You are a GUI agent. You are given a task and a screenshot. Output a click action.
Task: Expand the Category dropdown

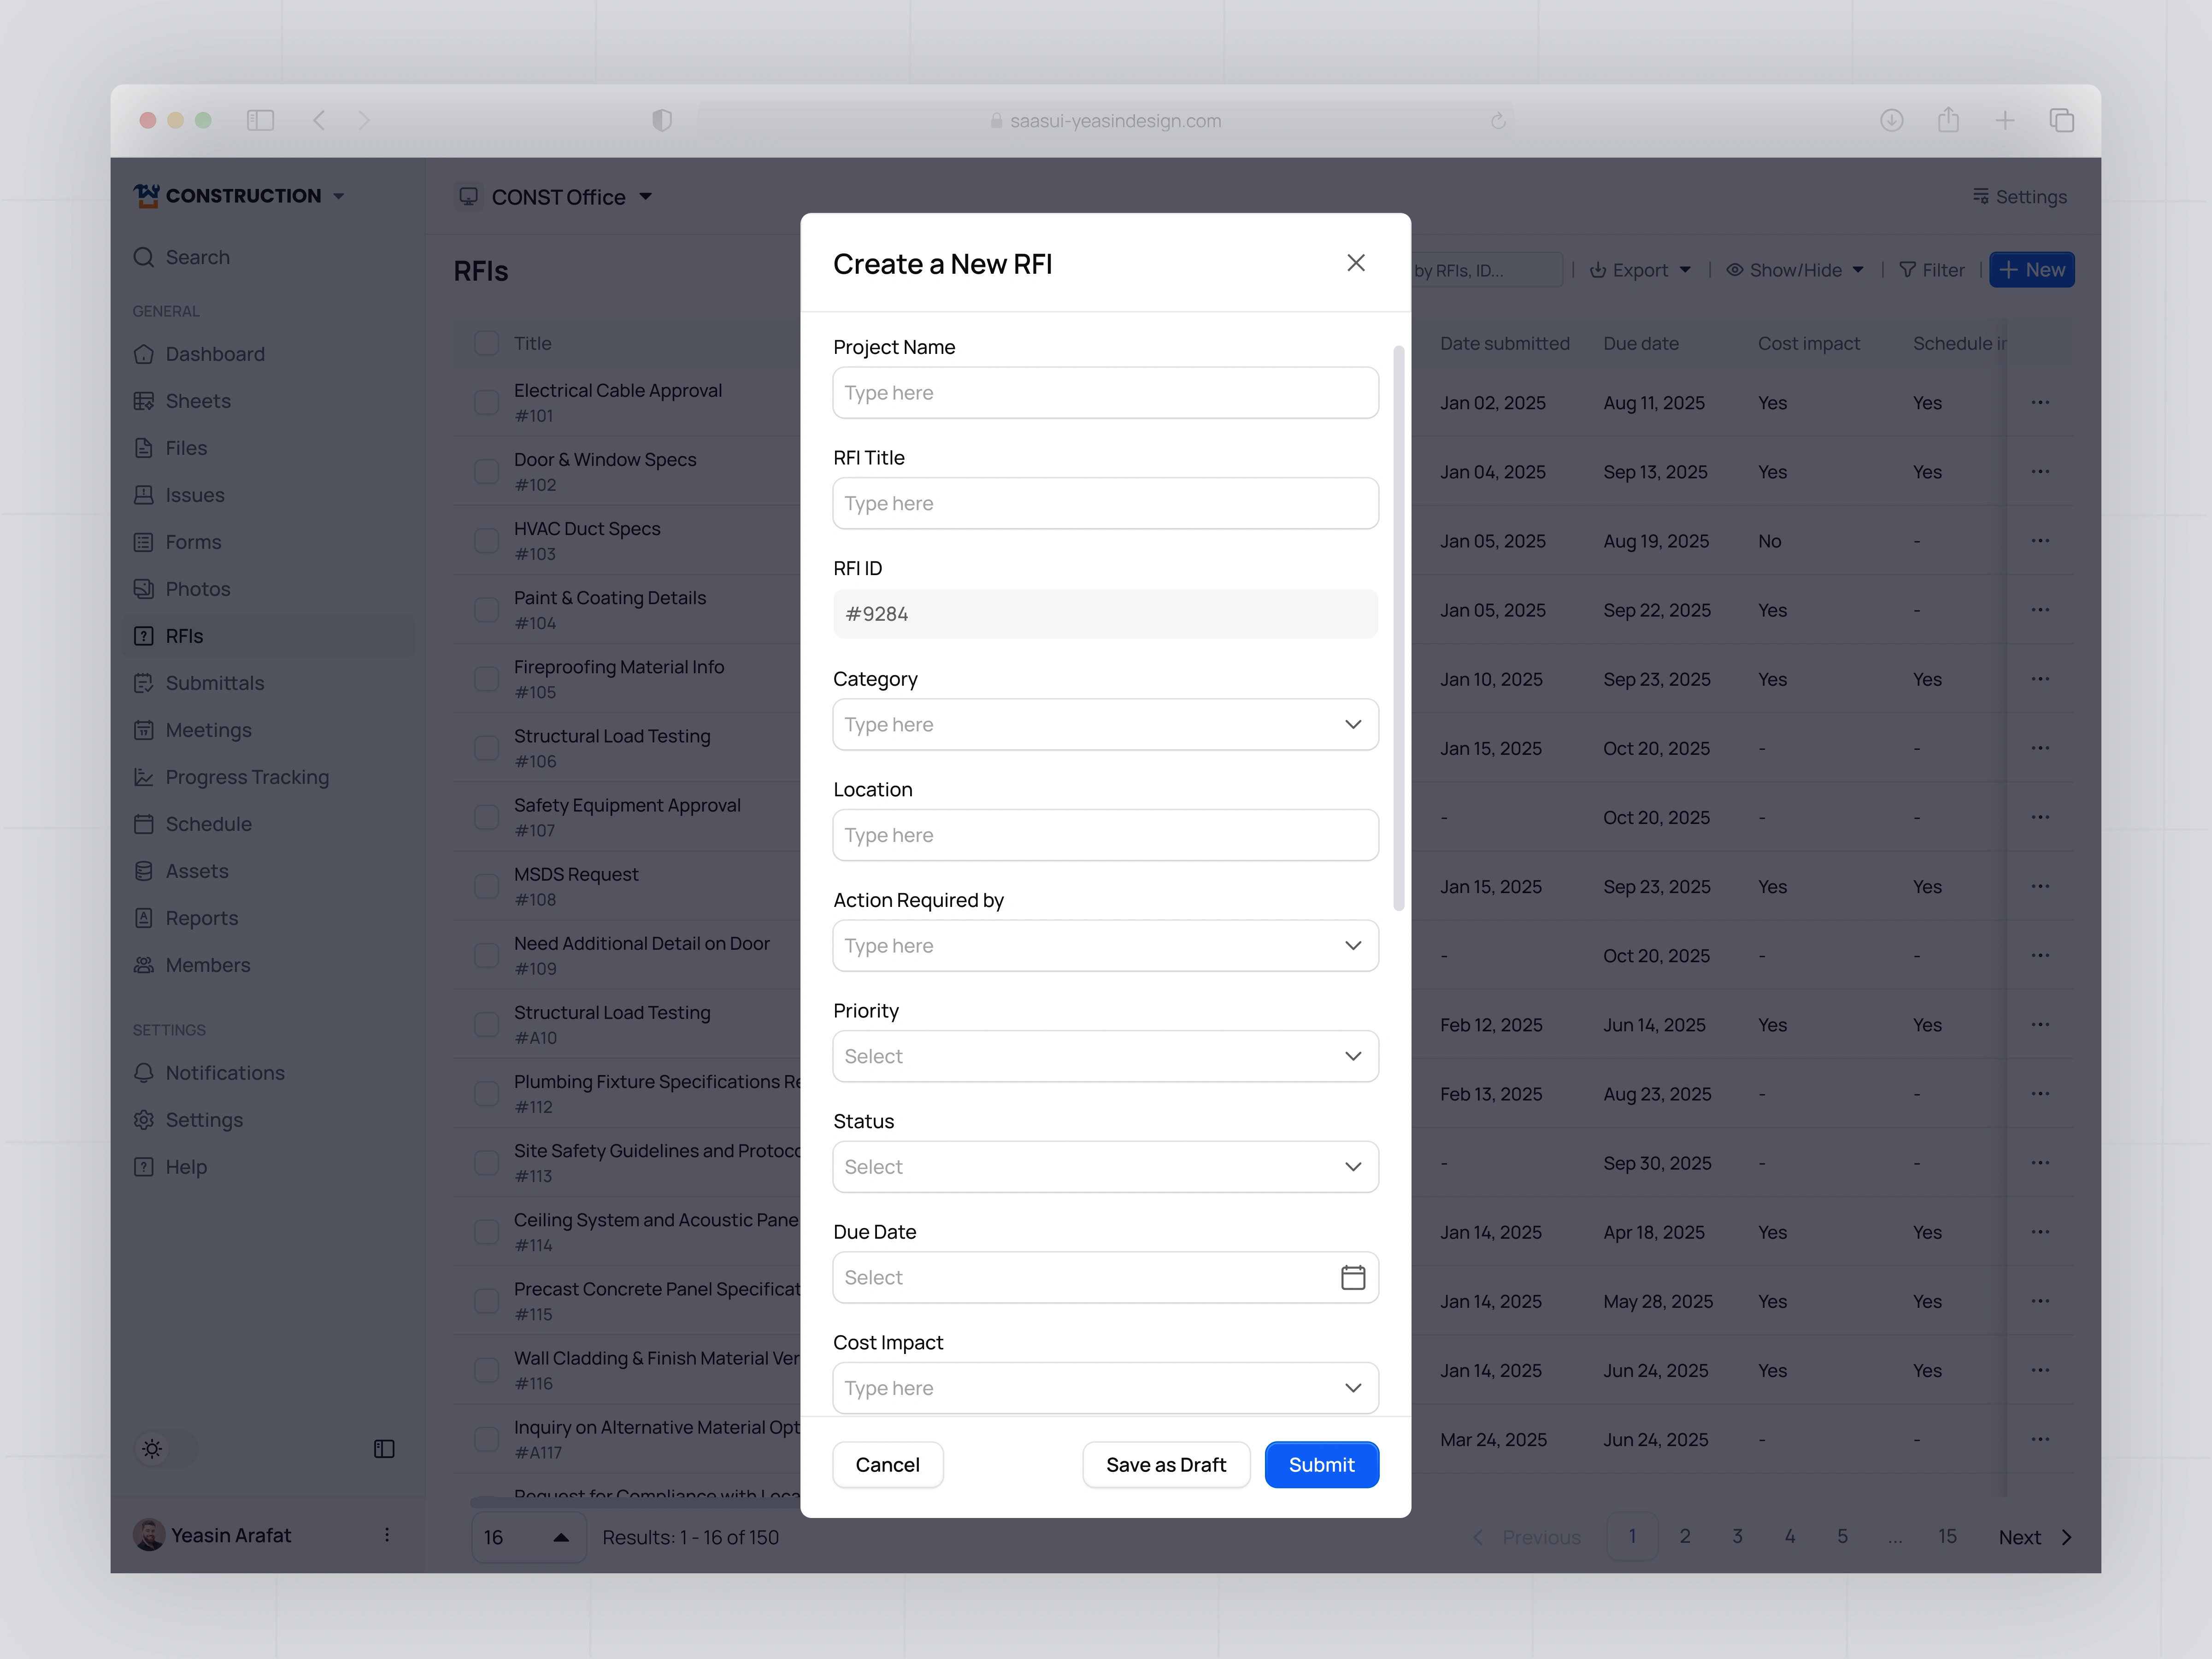pyautogui.click(x=1105, y=724)
